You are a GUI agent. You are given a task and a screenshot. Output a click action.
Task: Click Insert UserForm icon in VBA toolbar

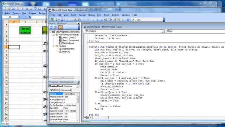(56, 20)
